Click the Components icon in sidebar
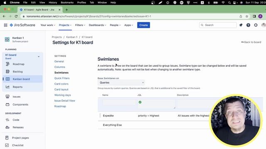266x149 pixels. click(7, 104)
